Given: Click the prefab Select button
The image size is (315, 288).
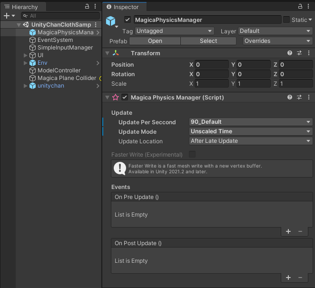Looking at the screenshot, I should point(208,41).
